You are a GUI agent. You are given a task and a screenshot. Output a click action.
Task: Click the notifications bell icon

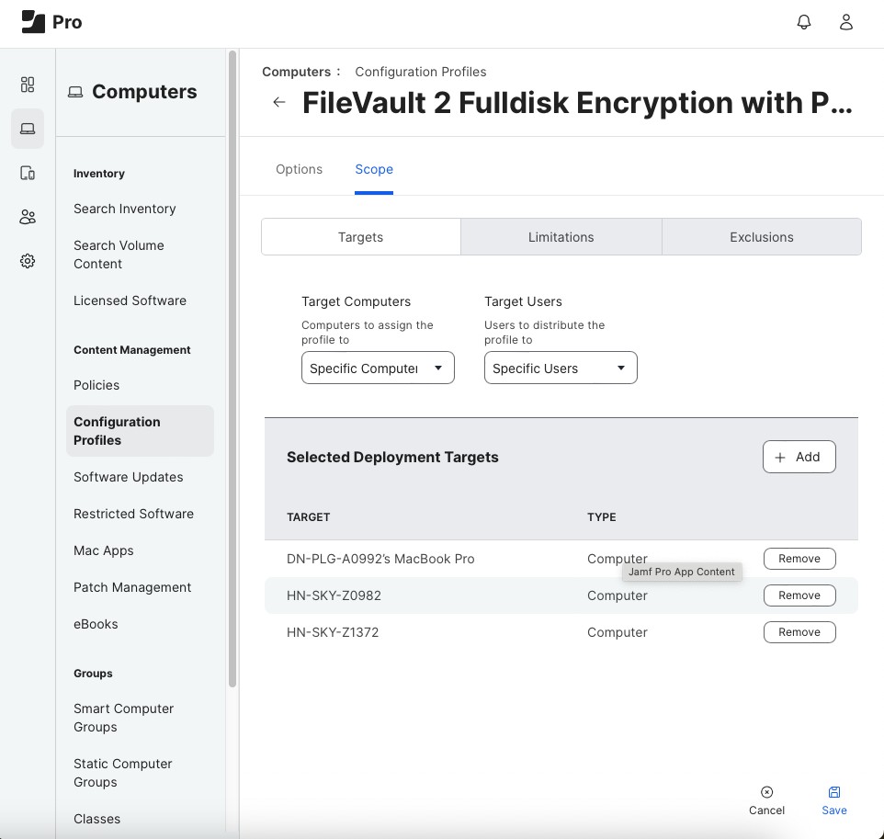(804, 23)
